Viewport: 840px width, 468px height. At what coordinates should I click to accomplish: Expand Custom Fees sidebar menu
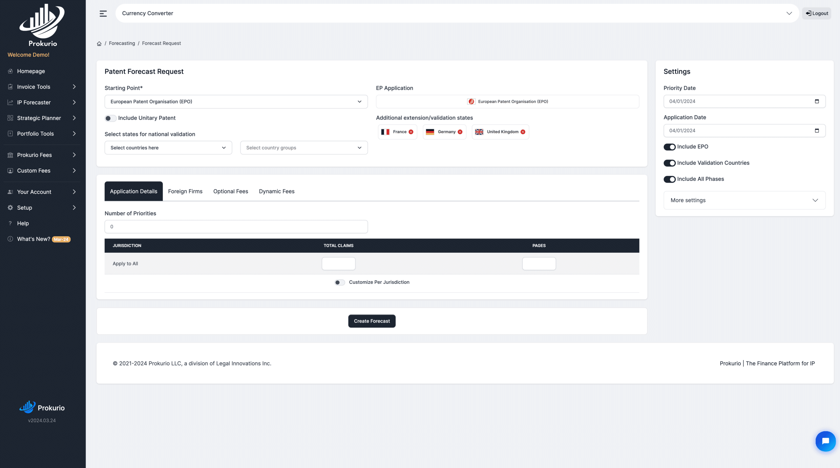[42, 171]
